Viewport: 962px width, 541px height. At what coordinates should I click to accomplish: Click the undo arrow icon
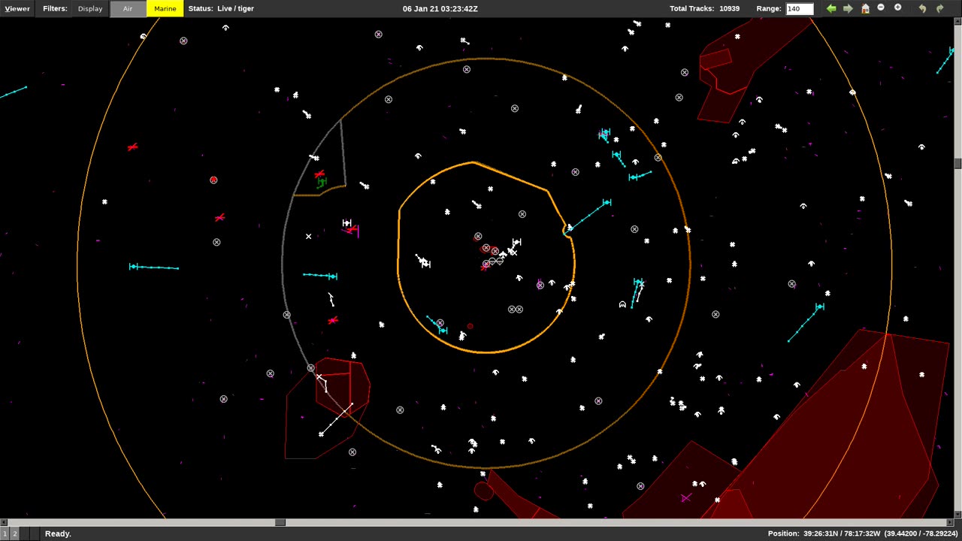[923, 8]
